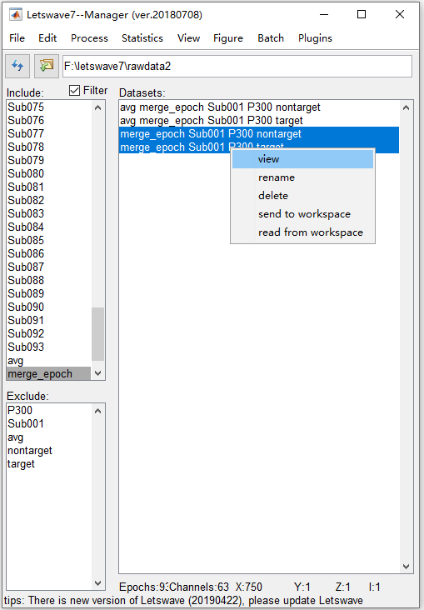Toggle the Filter checkbox
The height and width of the screenshot is (610, 424).
pyautogui.click(x=74, y=91)
